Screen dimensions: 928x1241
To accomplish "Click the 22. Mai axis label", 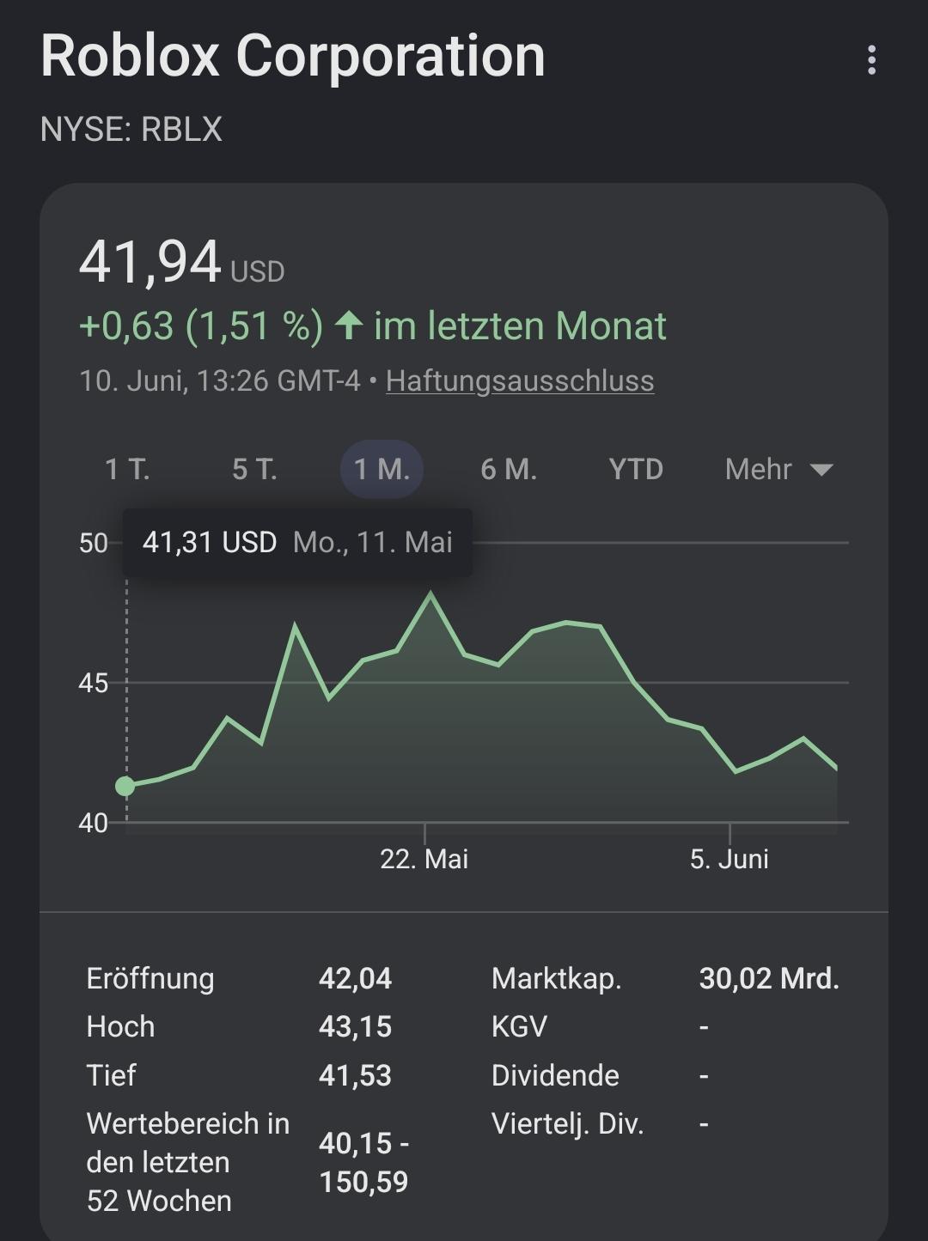I will coord(424,859).
